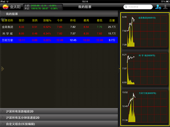Tap the Wi-Fi icon in the status bar
This screenshot has height=127, width=170.
coord(8,2)
